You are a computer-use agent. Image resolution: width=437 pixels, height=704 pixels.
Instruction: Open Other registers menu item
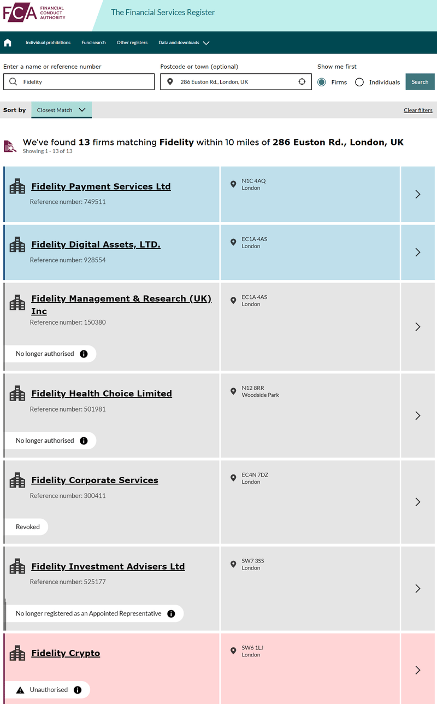[132, 43]
